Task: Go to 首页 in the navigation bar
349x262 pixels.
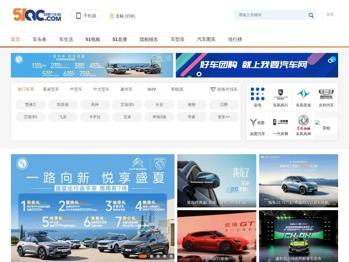Action: click(15, 39)
